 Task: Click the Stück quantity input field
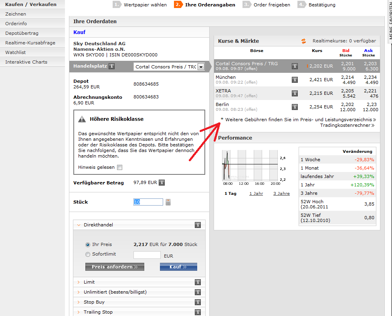coord(148,202)
